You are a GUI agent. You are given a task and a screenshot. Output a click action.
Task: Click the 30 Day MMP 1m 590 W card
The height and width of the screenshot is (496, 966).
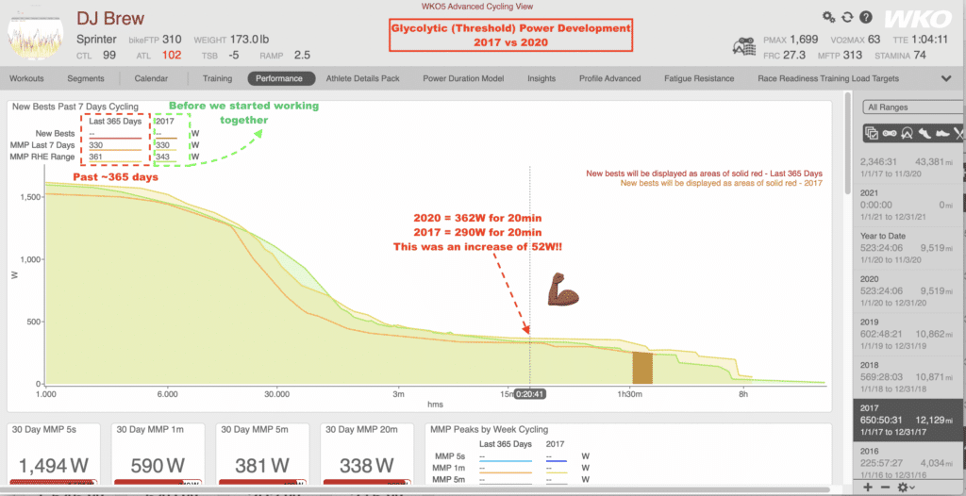click(x=158, y=455)
